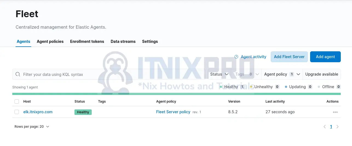This screenshot has height=146, width=352.
Task: Click the Healthy status badge for elk.itnixpro.com
Action: coord(83,112)
